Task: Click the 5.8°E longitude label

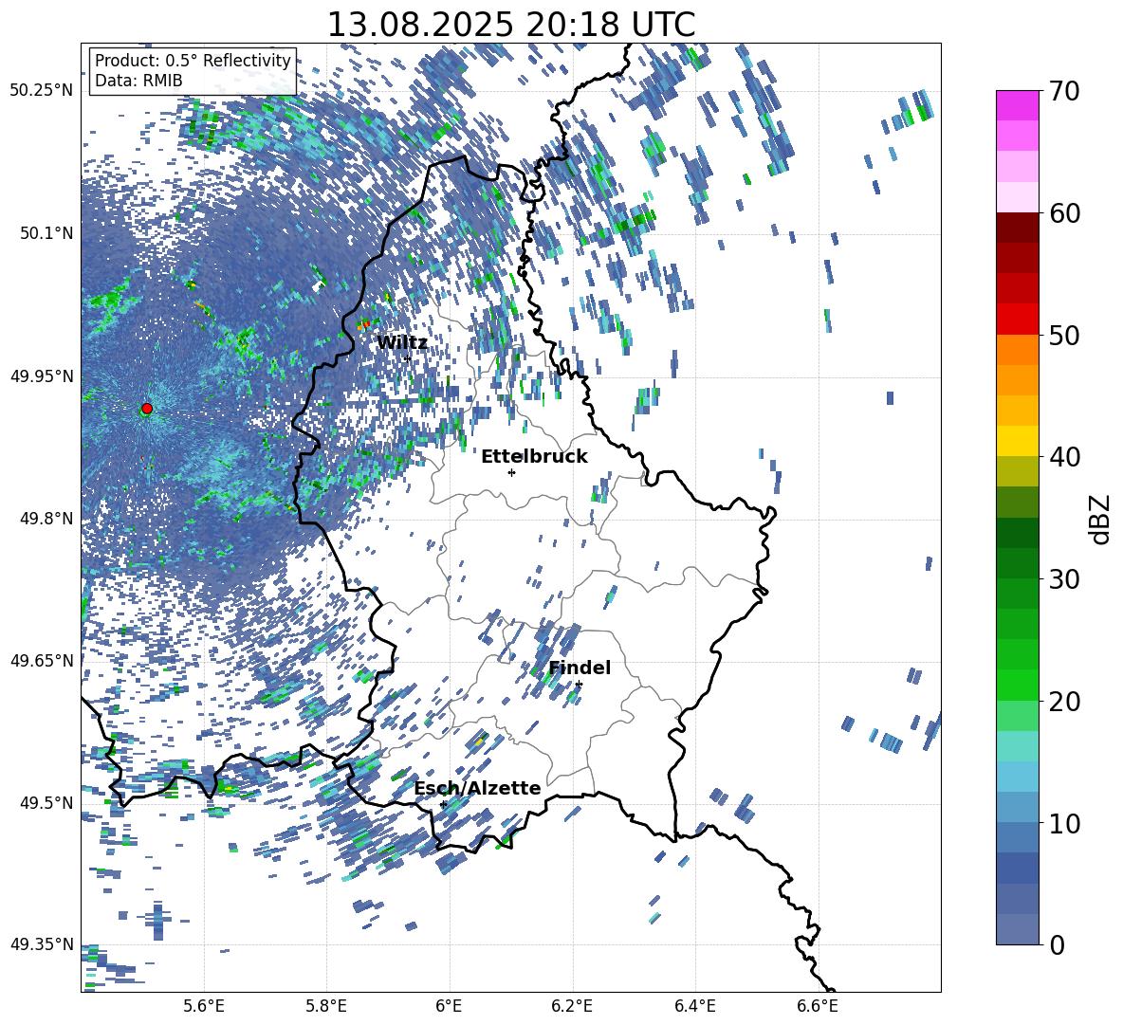Action: (x=326, y=1006)
